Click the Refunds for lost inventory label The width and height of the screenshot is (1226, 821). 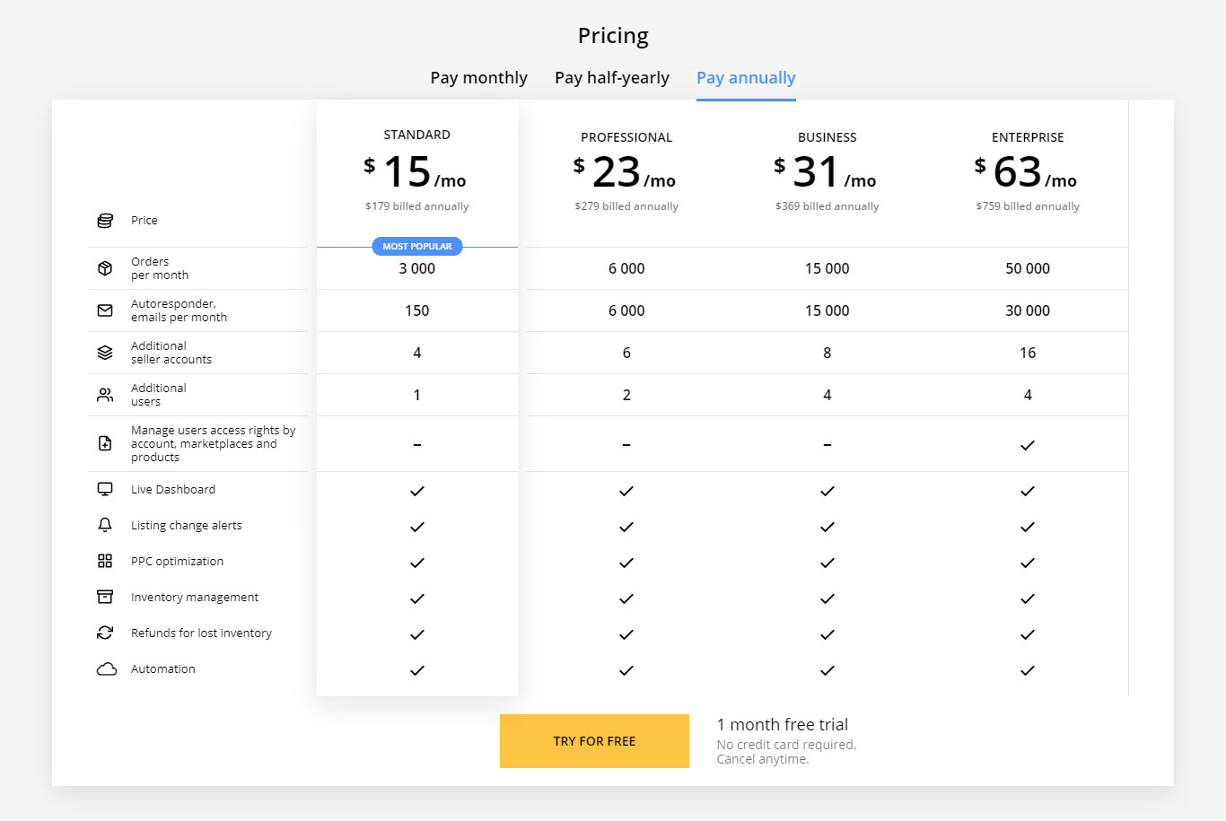coord(201,633)
